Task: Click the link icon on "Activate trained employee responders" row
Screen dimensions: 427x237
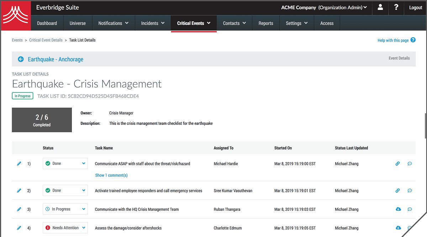Action: coord(397,190)
